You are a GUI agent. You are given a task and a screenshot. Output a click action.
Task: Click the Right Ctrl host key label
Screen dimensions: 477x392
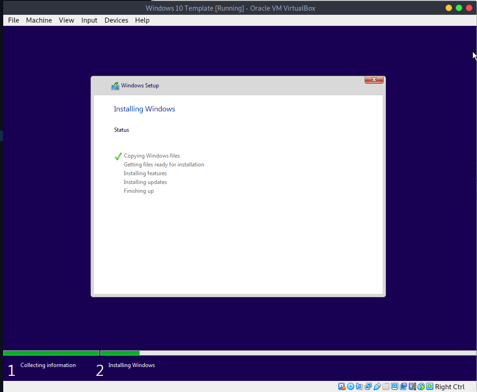click(450, 387)
